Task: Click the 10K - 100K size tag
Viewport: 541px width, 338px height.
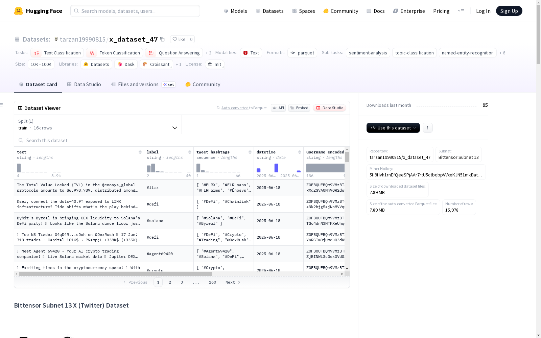Action: (x=41, y=64)
